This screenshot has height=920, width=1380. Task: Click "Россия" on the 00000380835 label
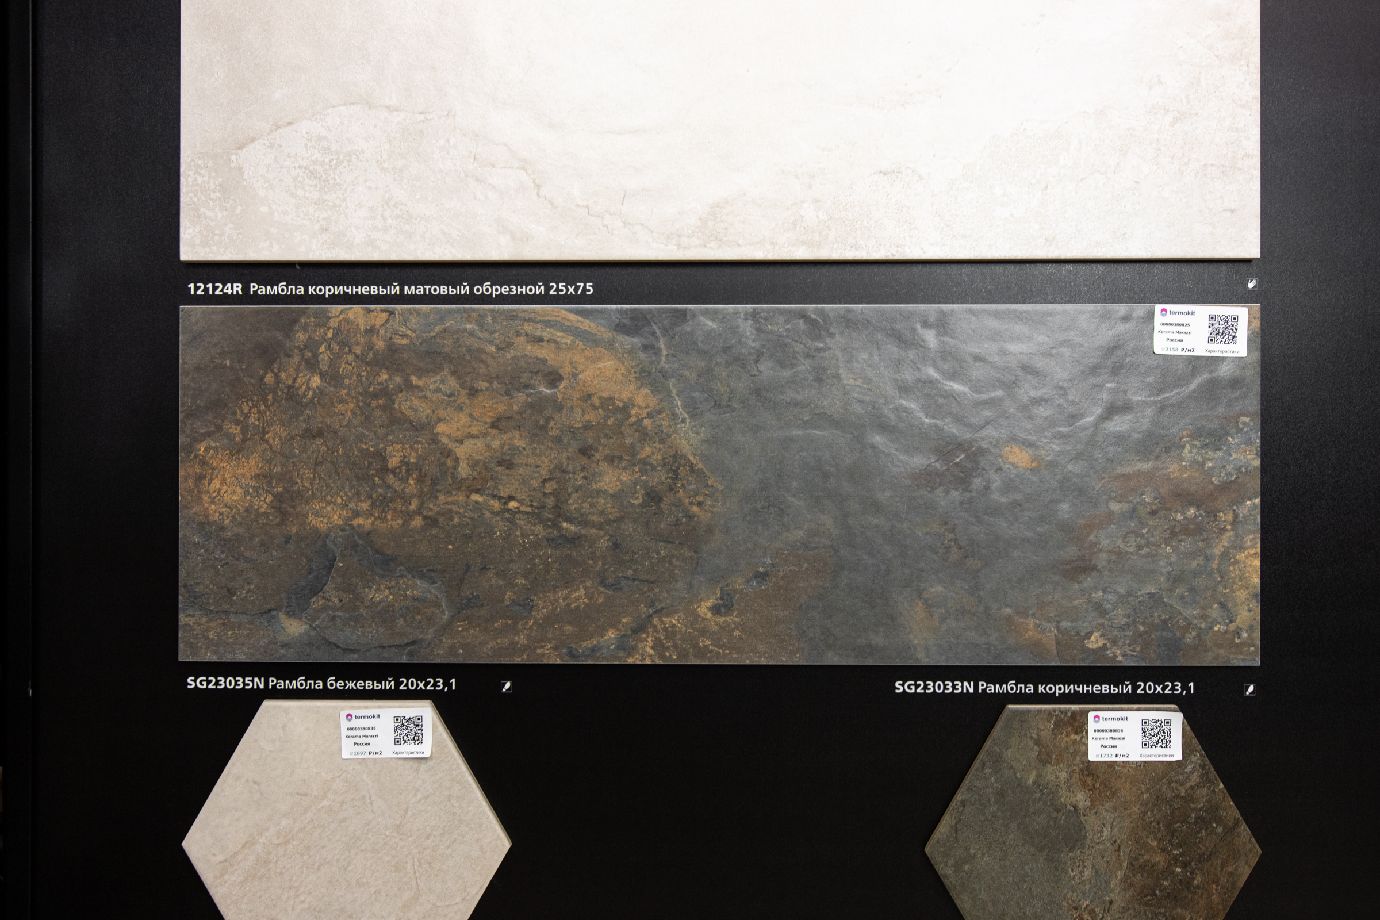[362, 744]
